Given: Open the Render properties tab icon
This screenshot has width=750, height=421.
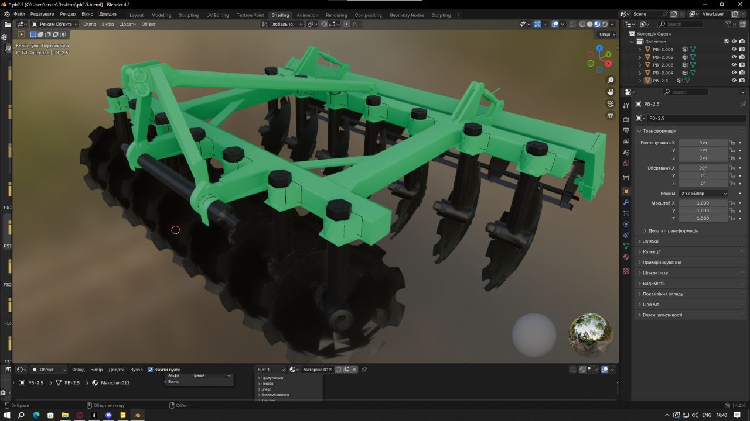Looking at the screenshot, I should (626, 119).
